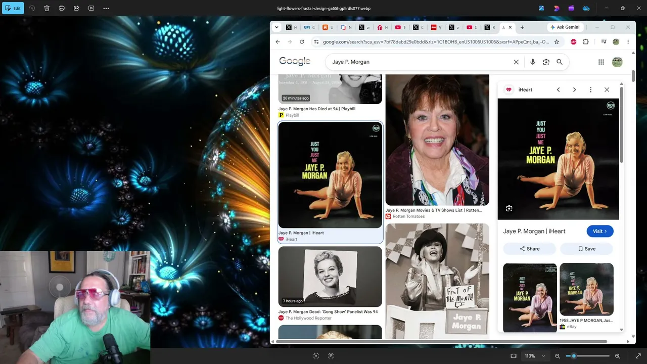Fit image to window in Photos footer
647x364 pixels.
click(x=514, y=356)
